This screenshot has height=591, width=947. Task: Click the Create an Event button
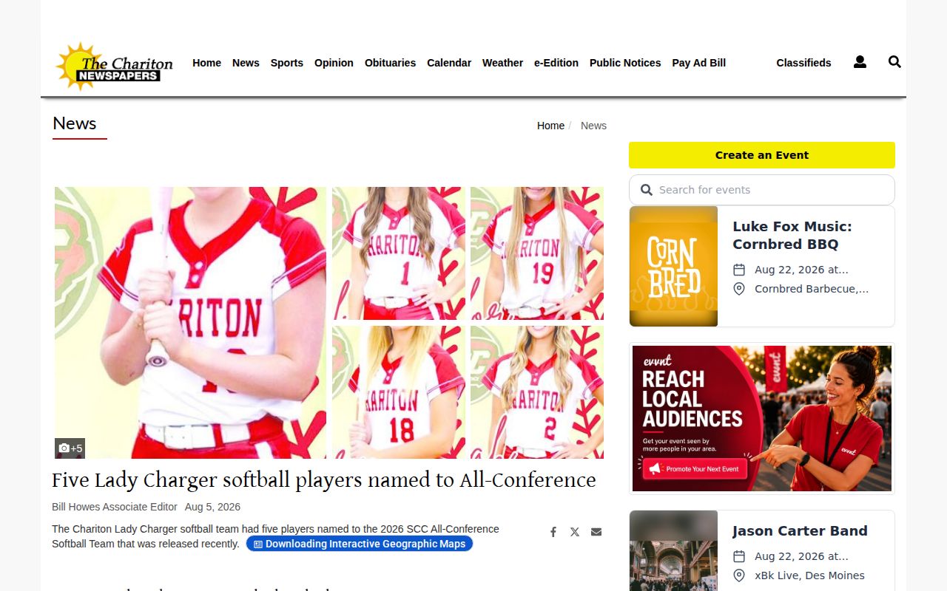(762, 155)
